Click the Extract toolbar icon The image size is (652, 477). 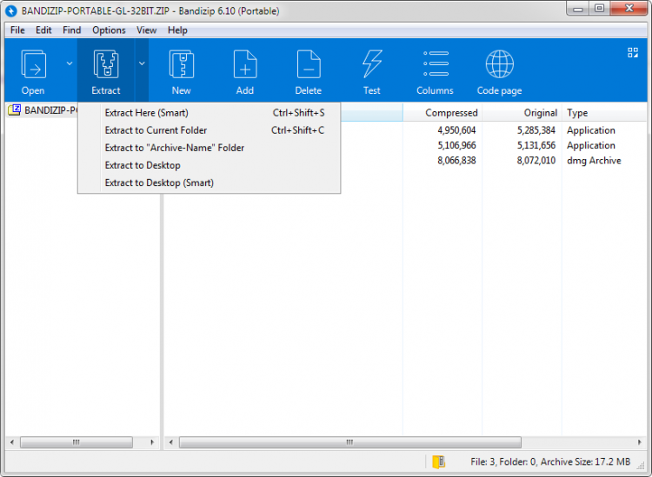[106, 64]
